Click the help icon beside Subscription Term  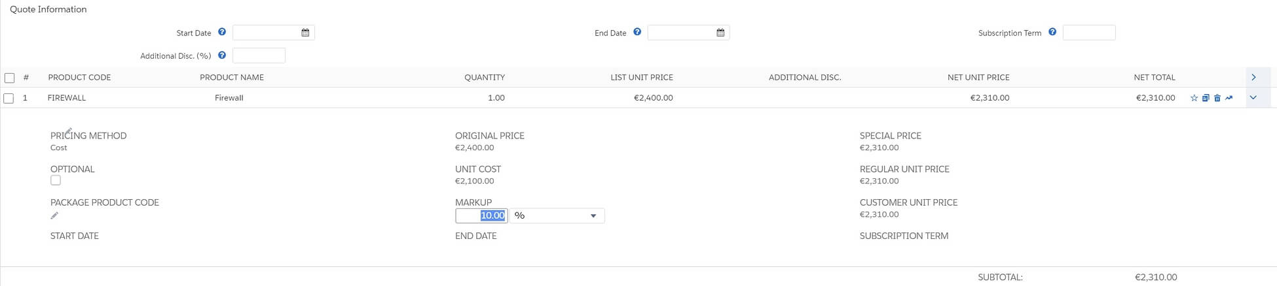(1052, 32)
